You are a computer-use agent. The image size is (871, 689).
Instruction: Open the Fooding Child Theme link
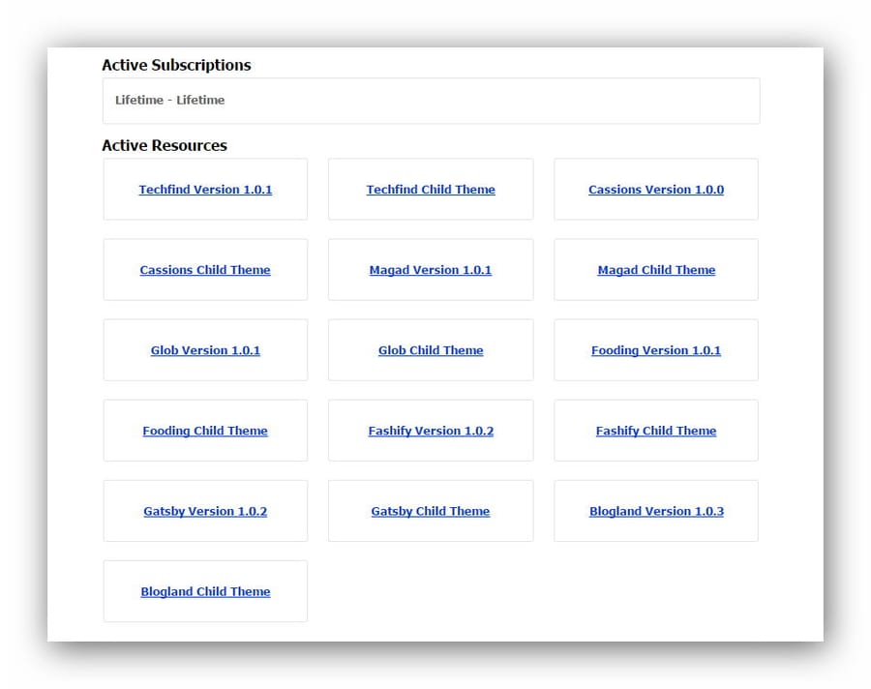(x=205, y=432)
